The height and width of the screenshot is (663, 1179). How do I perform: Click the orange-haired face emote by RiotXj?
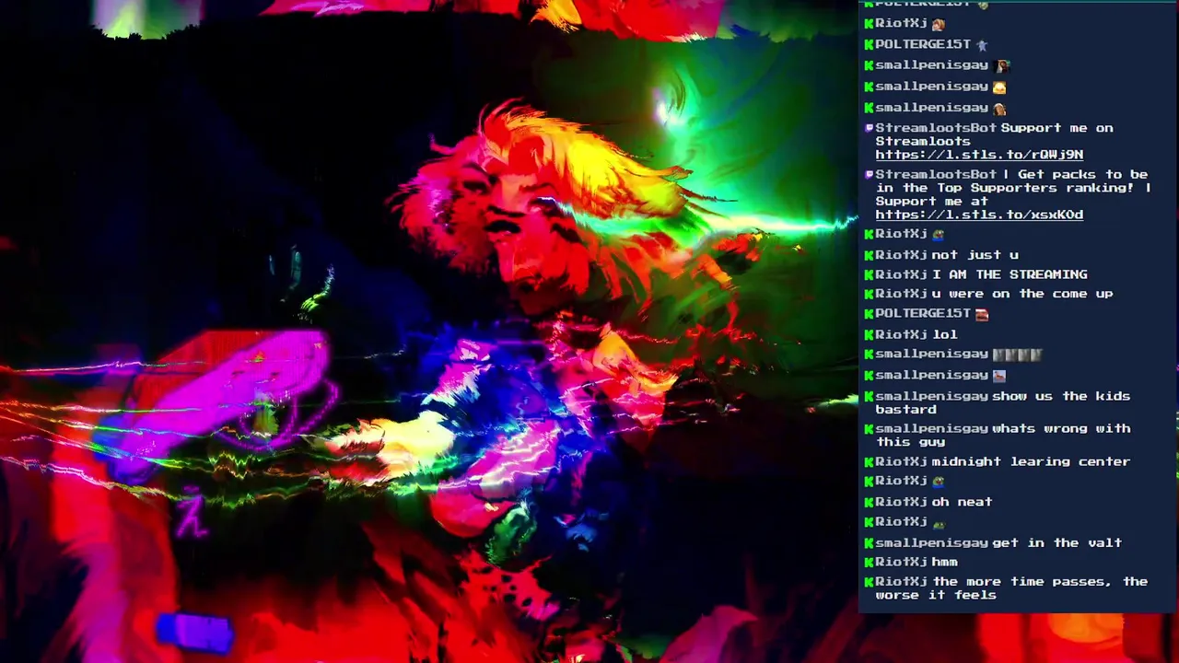(938, 25)
